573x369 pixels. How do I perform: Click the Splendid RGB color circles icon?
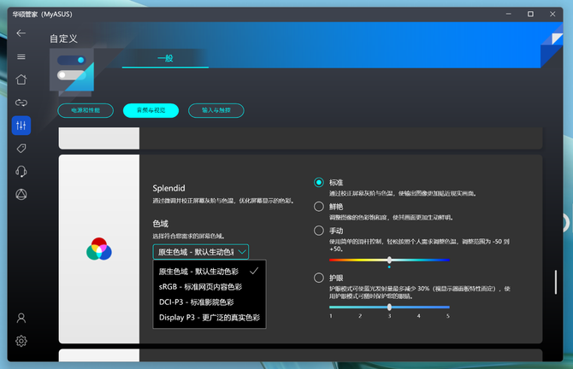pyautogui.click(x=99, y=249)
